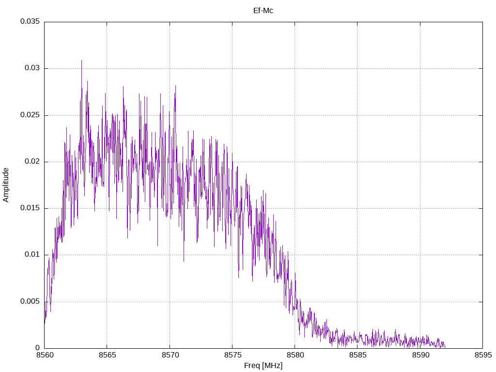This screenshot has height=372, width=496.
Task: Click the 8565 x-axis tick label
Action: point(107,355)
